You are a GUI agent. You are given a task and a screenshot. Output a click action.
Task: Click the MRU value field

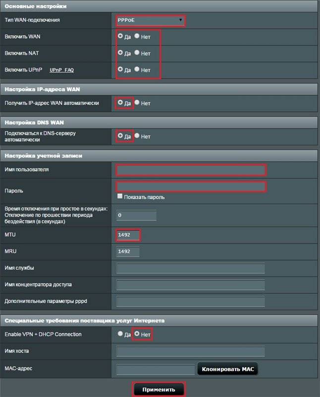[128, 252]
